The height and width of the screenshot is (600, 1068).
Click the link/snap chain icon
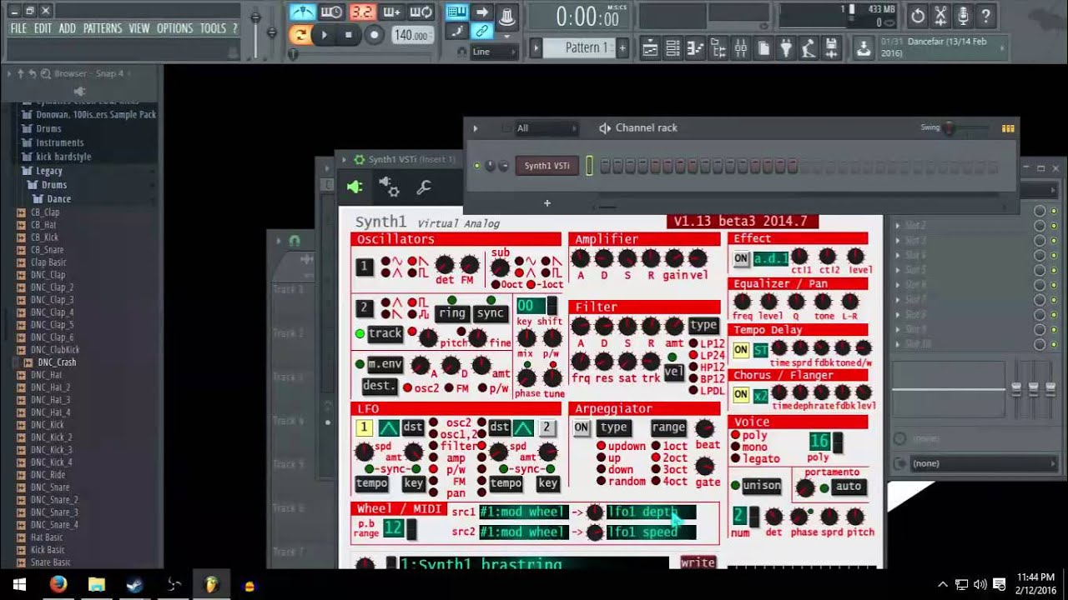pyautogui.click(x=481, y=31)
